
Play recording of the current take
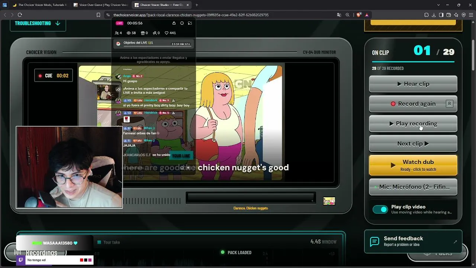click(x=413, y=124)
